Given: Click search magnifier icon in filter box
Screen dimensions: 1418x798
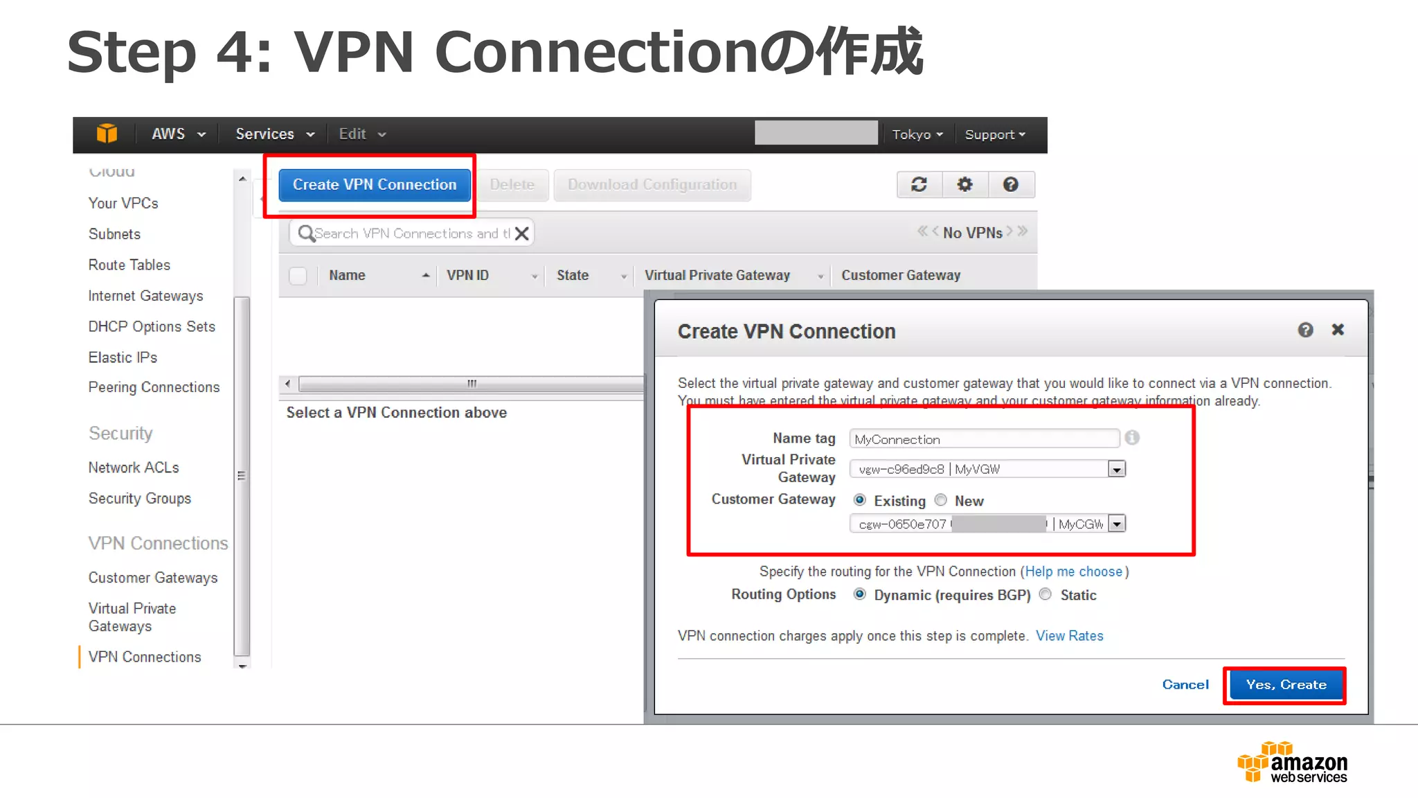Looking at the screenshot, I should point(305,233).
